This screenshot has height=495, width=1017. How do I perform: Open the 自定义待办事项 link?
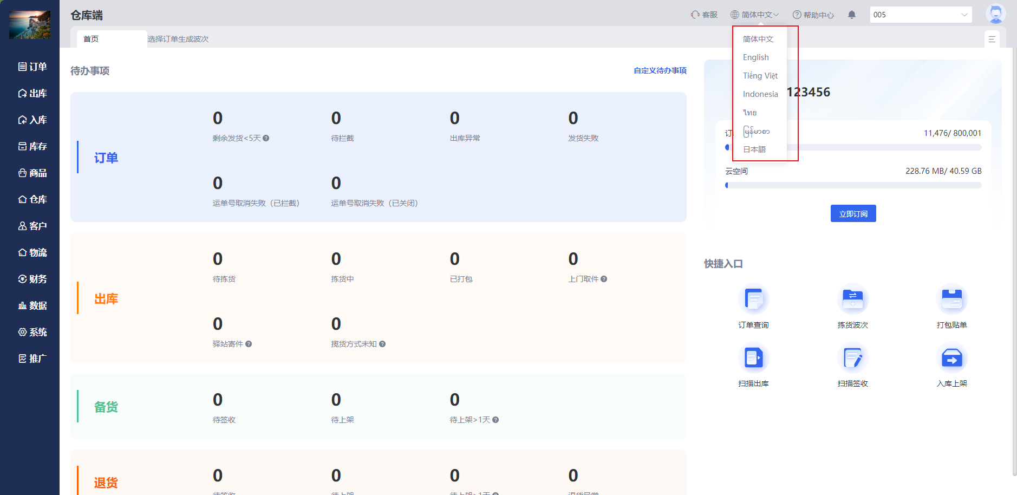pyautogui.click(x=660, y=70)
